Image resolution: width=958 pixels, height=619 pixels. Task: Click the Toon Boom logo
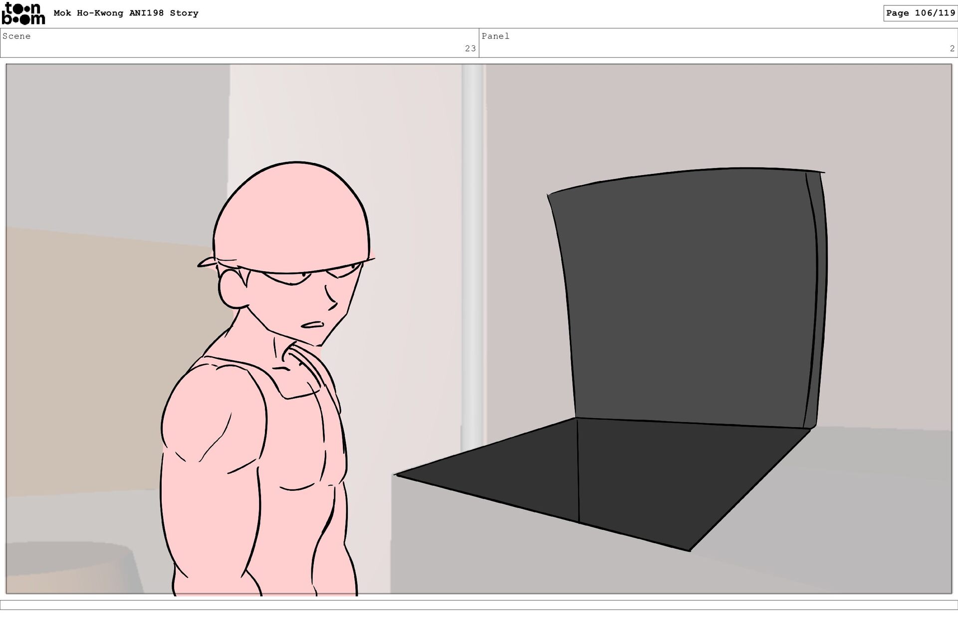23,13
